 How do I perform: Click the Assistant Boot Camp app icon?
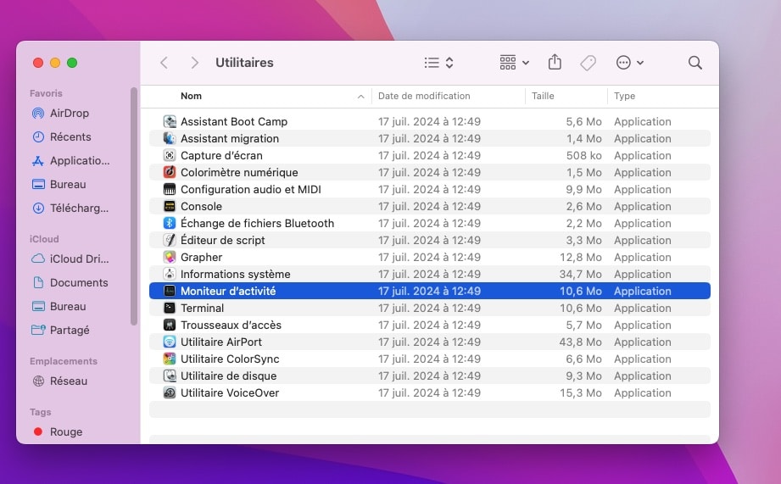[x=170, y=121]
